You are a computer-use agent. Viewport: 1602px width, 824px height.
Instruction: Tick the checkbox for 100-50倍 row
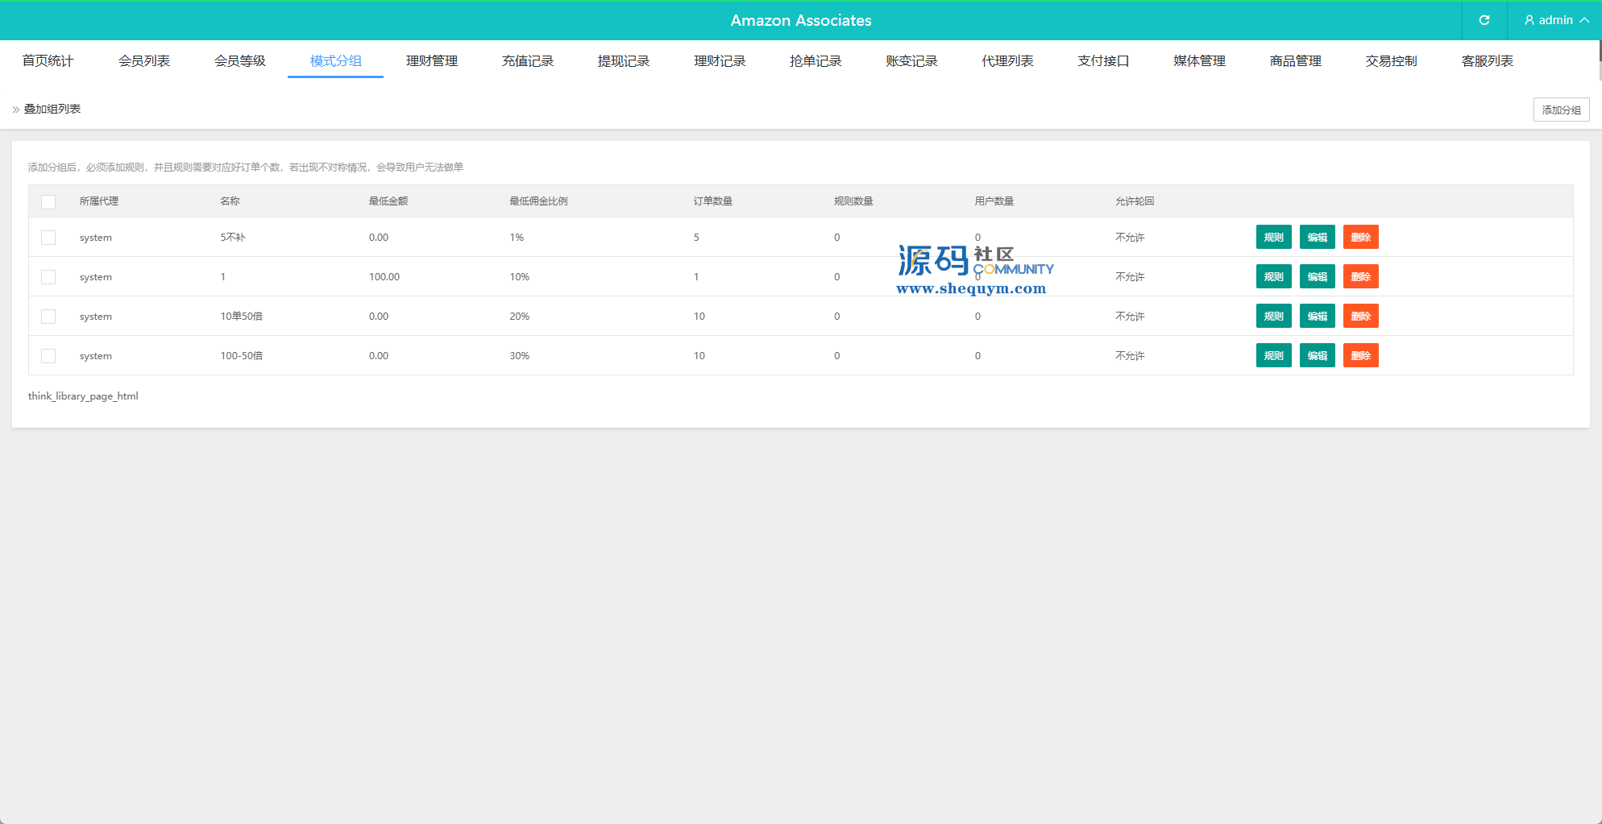(x=48, y=356)
